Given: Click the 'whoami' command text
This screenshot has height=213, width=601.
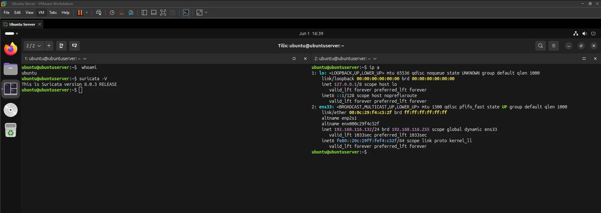Looking at the screenshot, I should point(89,67).
